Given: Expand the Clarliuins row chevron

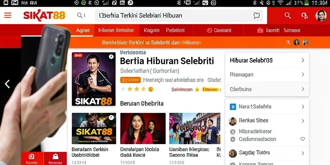Looking at the screenshot, I should [303, 89].
